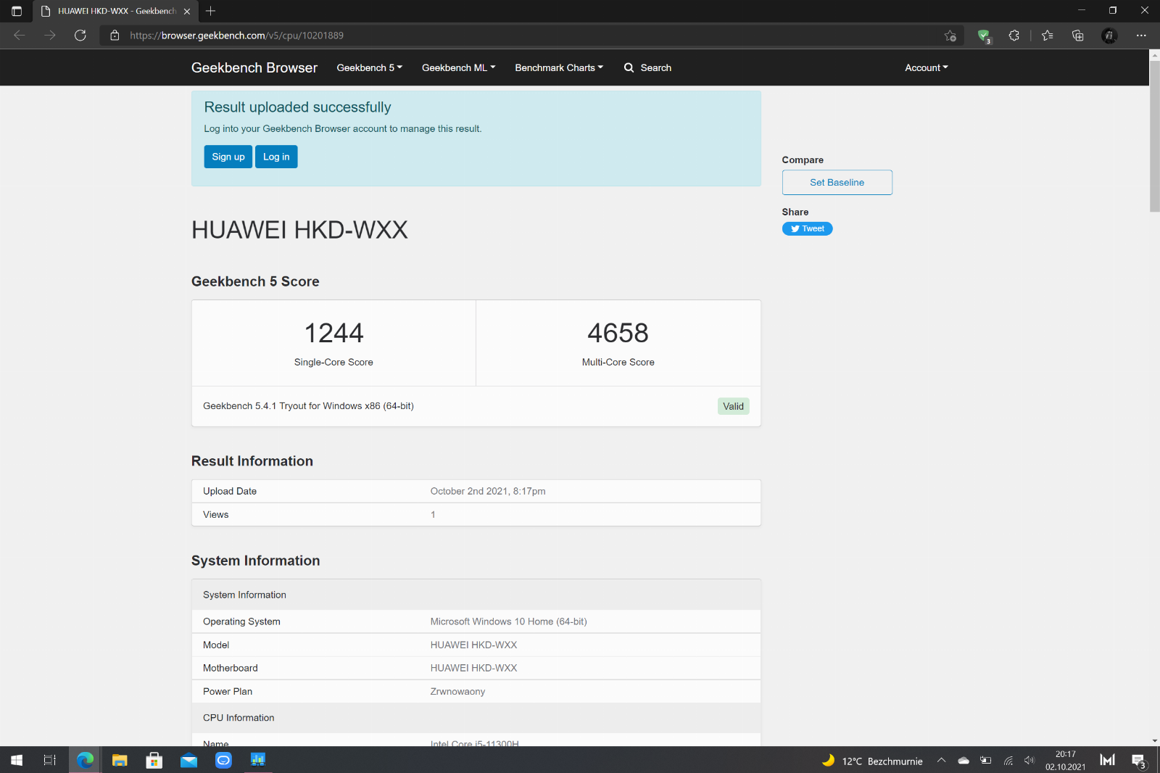Share the result with Tweet button

click(x=807, y=228)
